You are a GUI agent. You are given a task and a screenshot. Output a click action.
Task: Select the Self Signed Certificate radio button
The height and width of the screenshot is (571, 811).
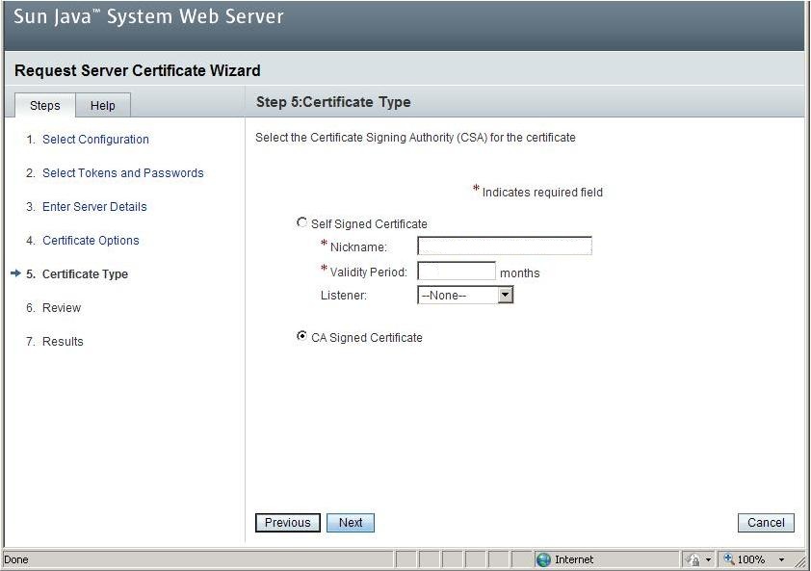click(302, 223)
